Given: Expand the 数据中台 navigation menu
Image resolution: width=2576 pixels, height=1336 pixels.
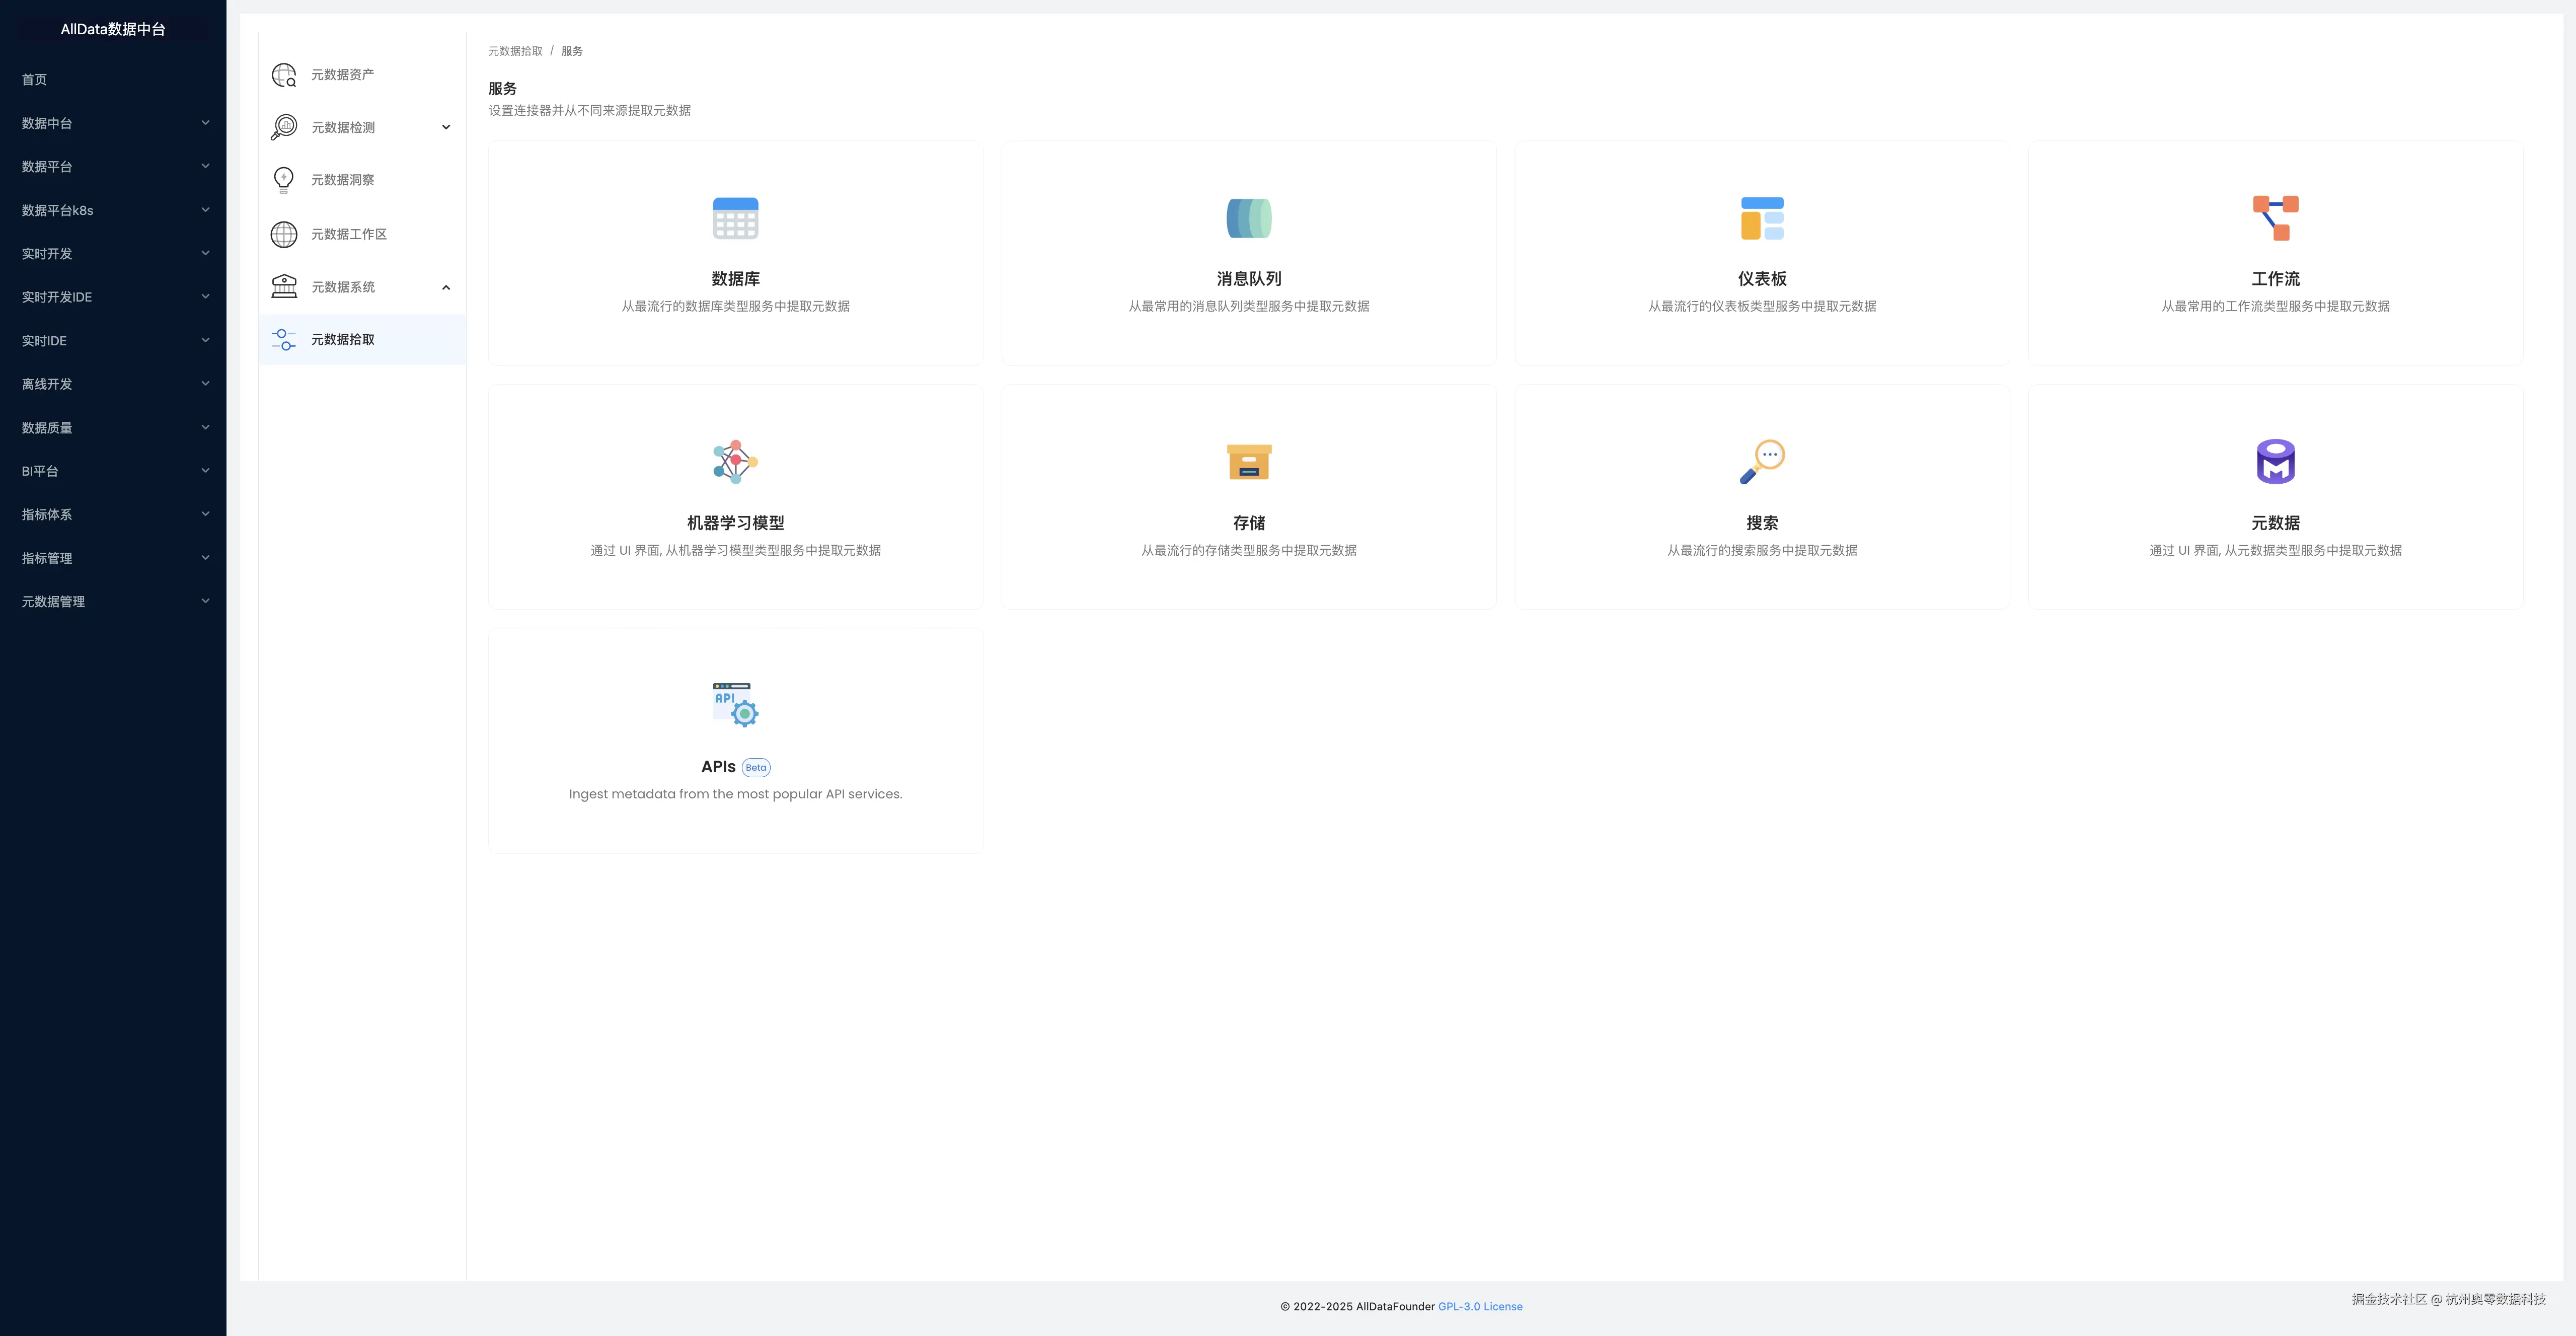Looking at the screenshot, I should point(113,123).
